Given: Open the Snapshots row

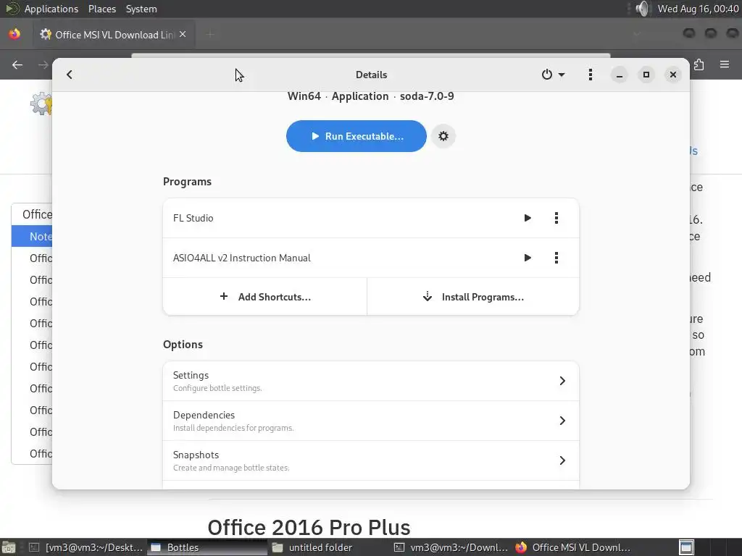Looking at the screenshot, I should pyautogui.click(x=371, y=460).
